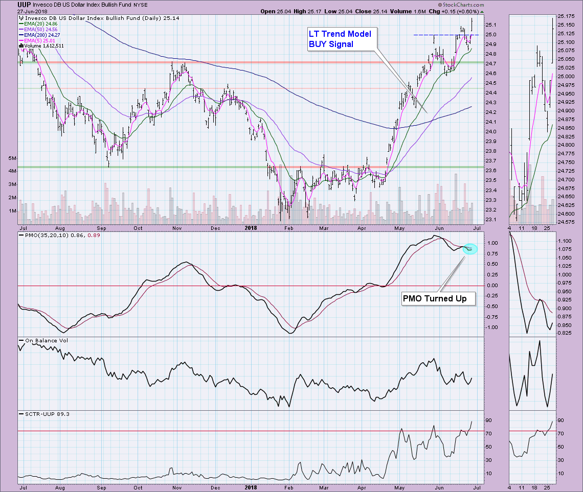Click the magenta EMA(5) legend line marker
The width and height of the screenshot is (583, 492).
[x=21, y=40]
